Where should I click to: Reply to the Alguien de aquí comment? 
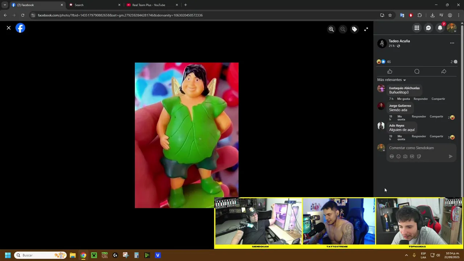(419, 137)
